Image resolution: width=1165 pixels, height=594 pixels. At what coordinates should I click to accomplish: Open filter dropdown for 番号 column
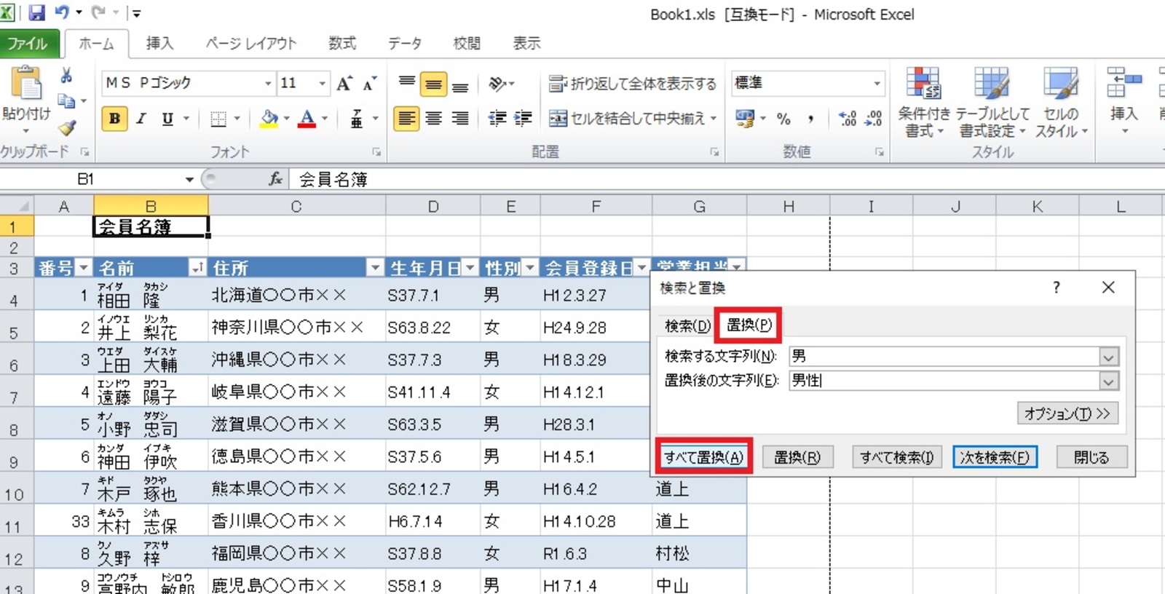(84, 268)
